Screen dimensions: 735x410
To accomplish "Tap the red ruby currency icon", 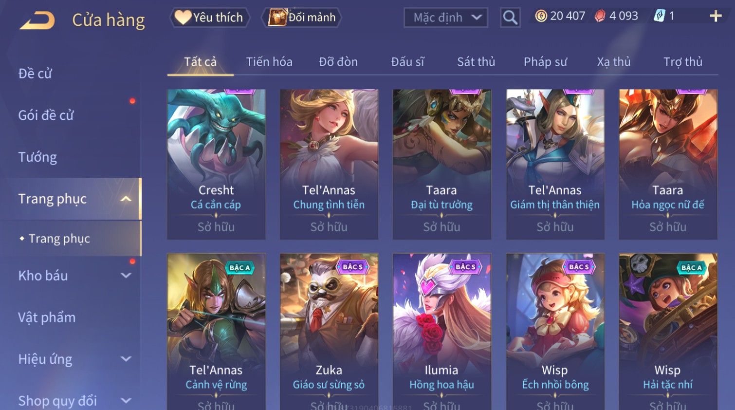I will click(600, 16).
